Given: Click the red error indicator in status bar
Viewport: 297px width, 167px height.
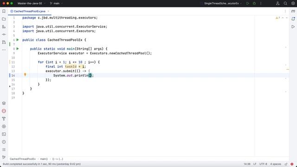Looking at the screenshot, I should tap(292, 164).
